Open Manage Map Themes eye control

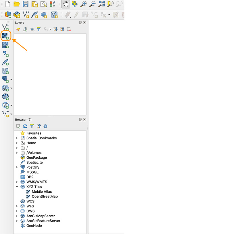point(32,29)
